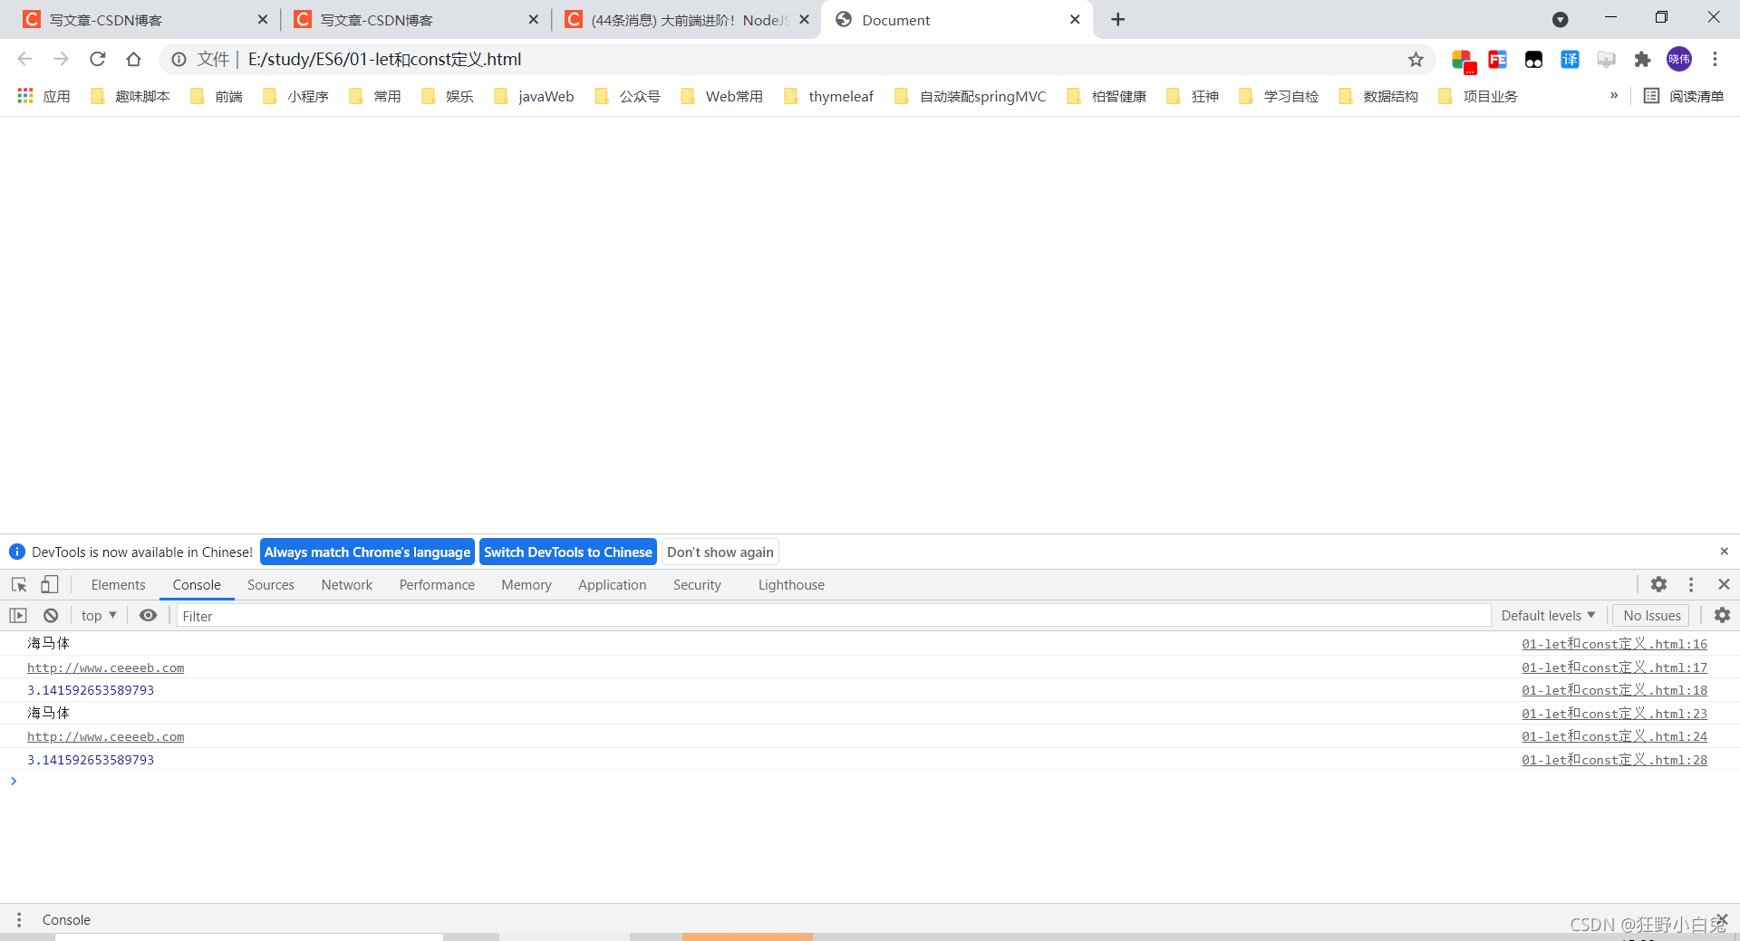This screenshot has height=941, width=1740.
Task: Click Always match Chrome's language
Action: pos(367,552)
